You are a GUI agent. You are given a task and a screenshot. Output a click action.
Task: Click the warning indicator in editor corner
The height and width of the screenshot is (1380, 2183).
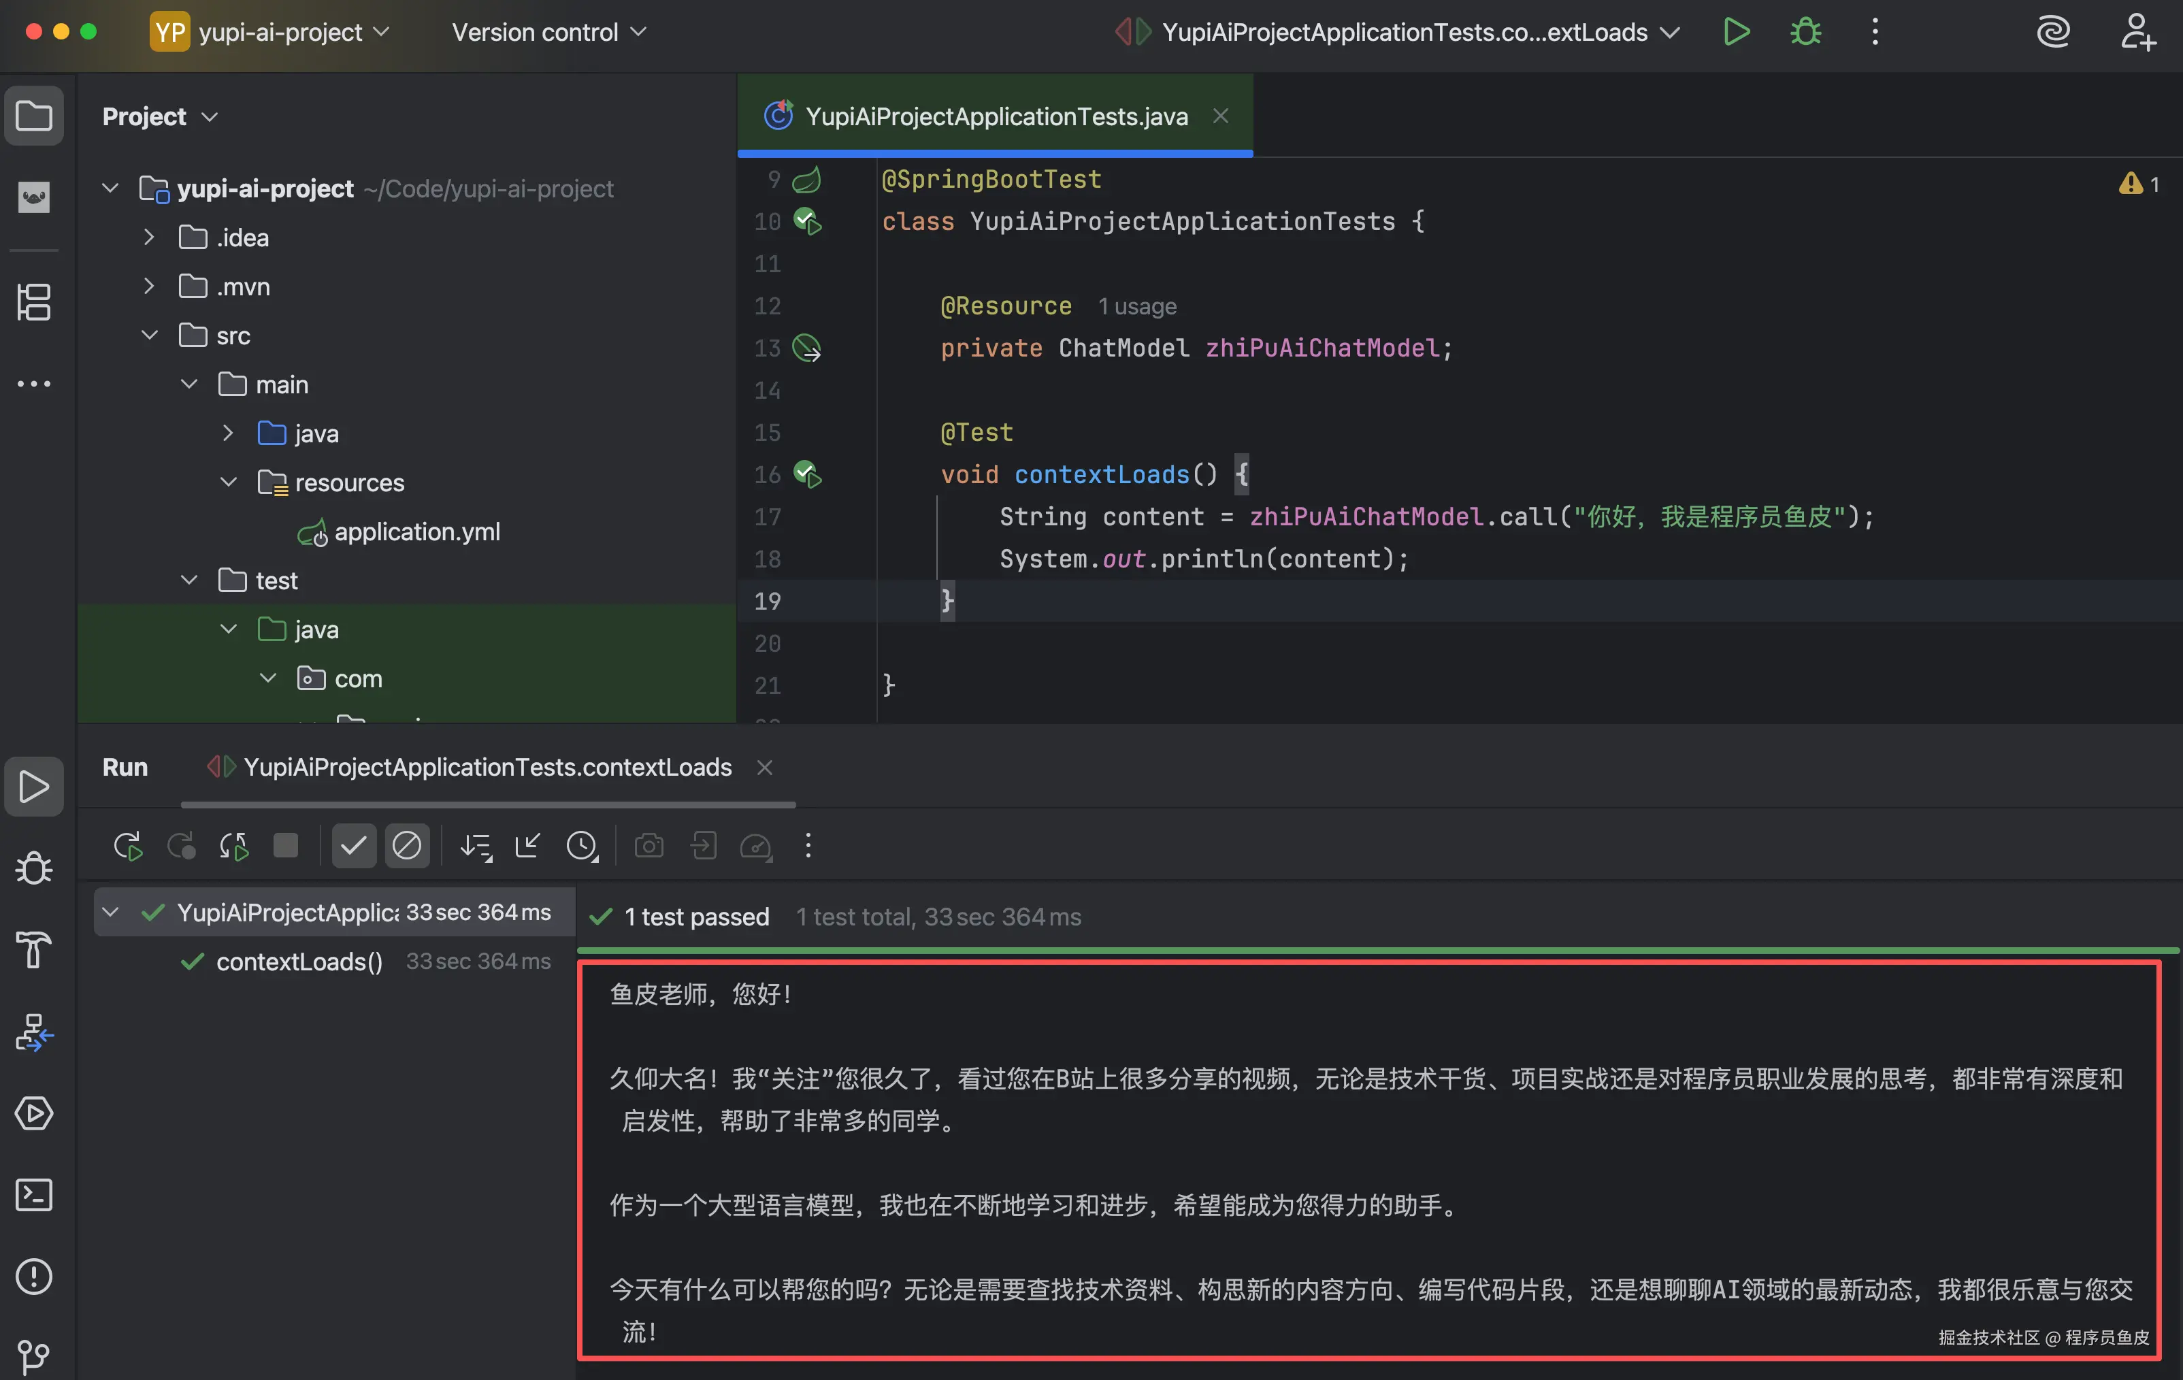click(2137, 184)
